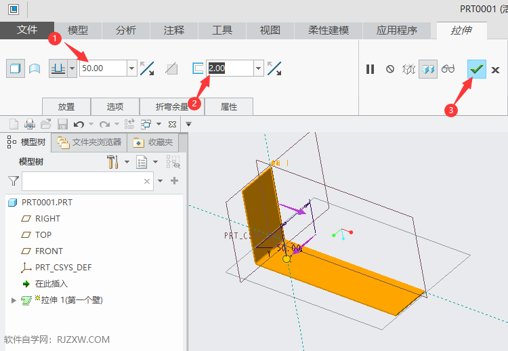Click the glasses feature preview icon
The height and width of the screenshot is (351, 508).
(448, 68)
